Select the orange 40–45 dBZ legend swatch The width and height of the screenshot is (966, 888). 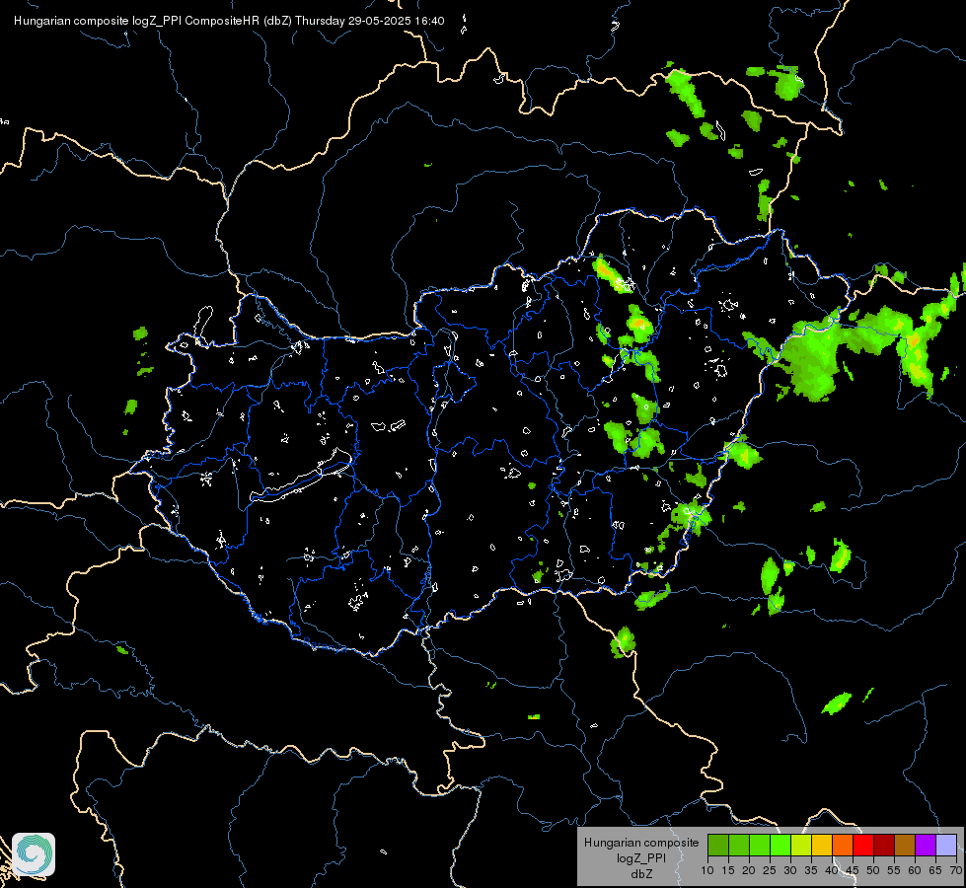pyautogui.click(x=843, y=845)
